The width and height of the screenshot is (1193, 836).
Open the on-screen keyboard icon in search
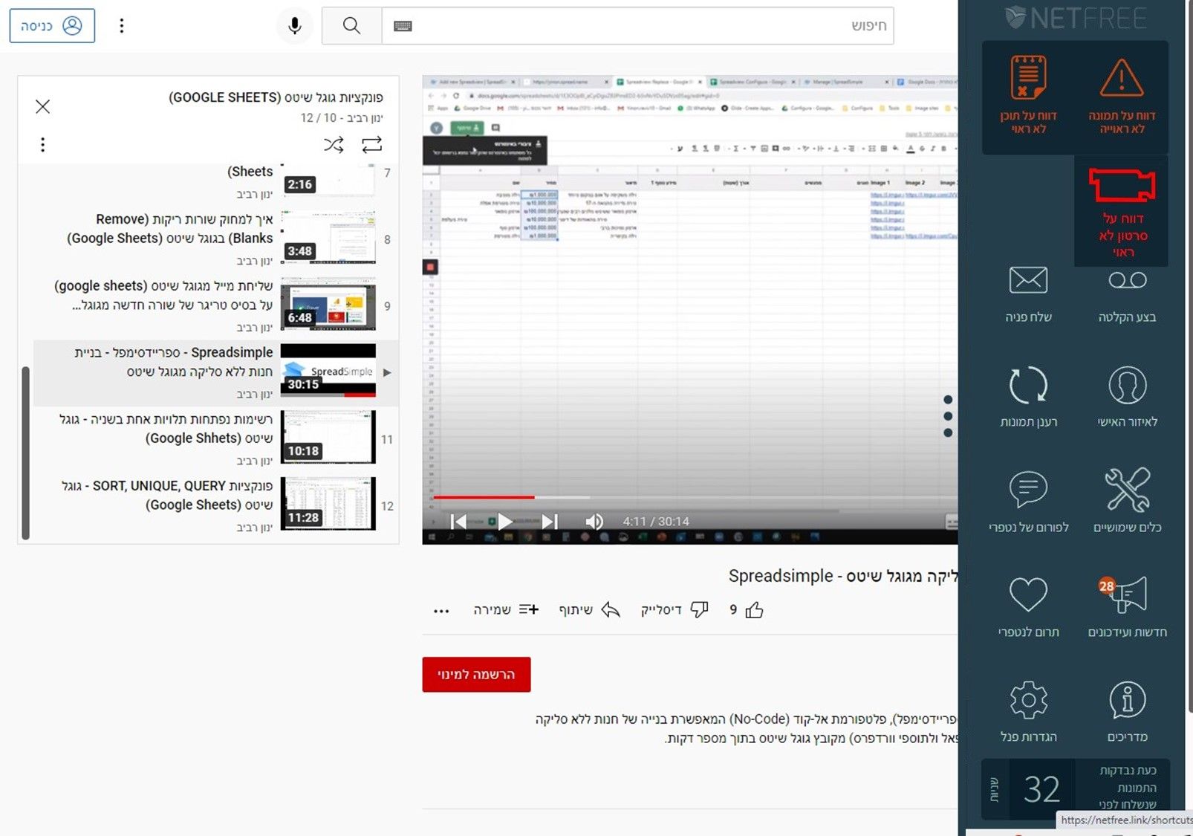tap(403, 26)
